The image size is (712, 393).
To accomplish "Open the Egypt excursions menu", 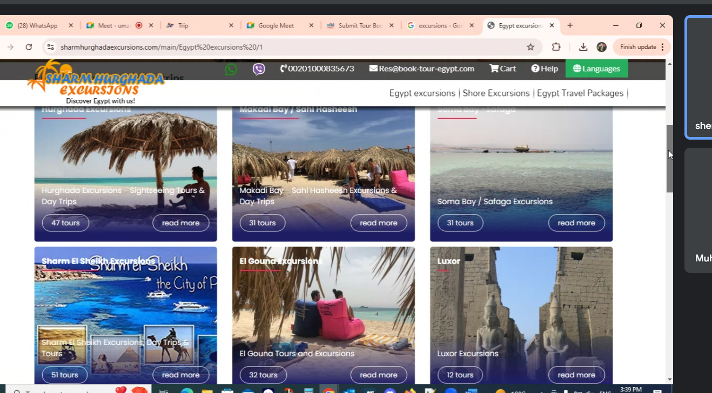I will coord(422,93).
